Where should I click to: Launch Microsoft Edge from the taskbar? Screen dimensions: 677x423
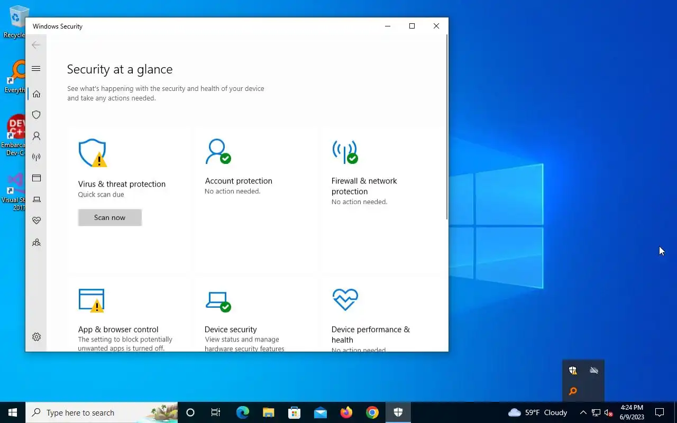pos(242,412)
